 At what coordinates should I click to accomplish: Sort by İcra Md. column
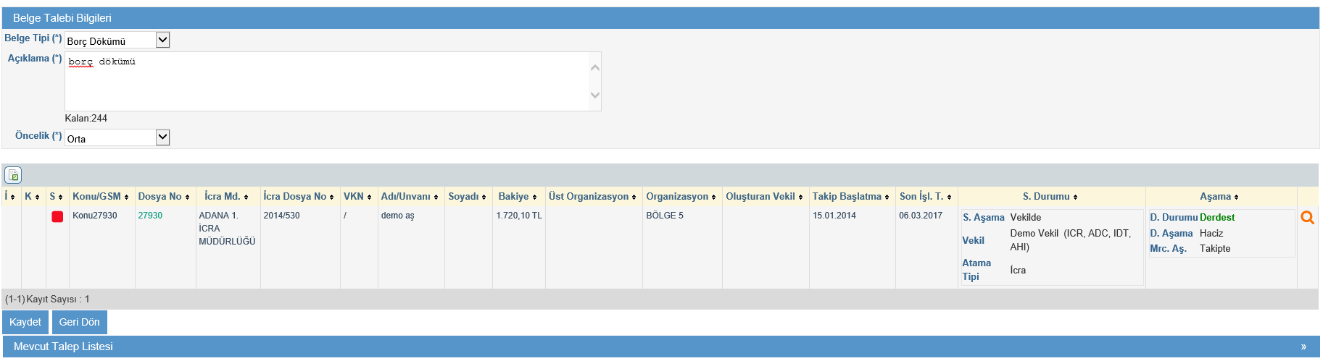point(226,197)
